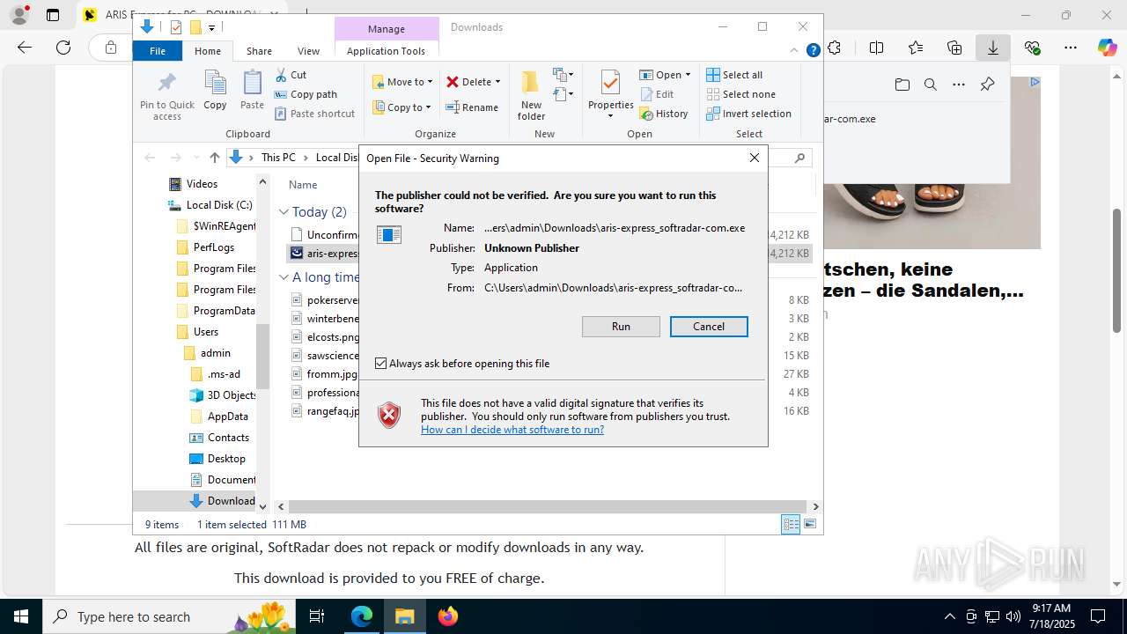
Task: Select the Home ribbon tab
Action: click(208, 51)
